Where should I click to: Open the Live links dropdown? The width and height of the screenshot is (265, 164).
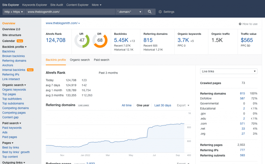point(229,71)
